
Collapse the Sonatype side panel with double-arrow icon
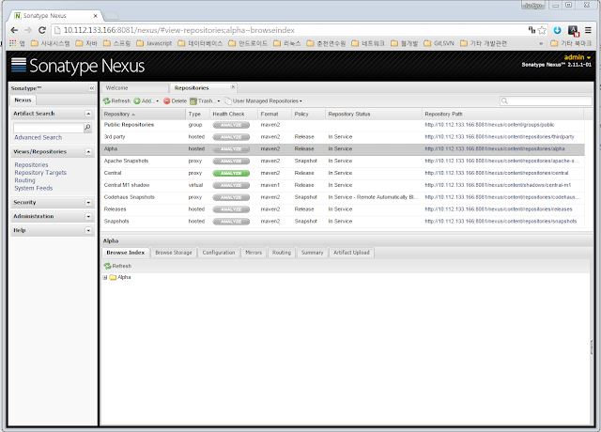[x=92, y=88]
